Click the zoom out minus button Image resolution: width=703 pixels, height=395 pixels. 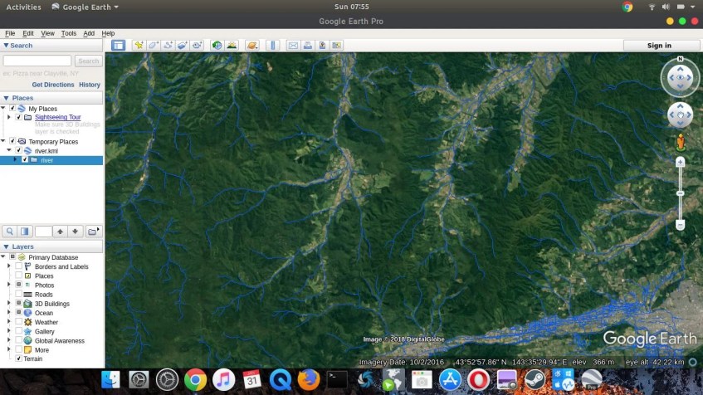(680, 225)
